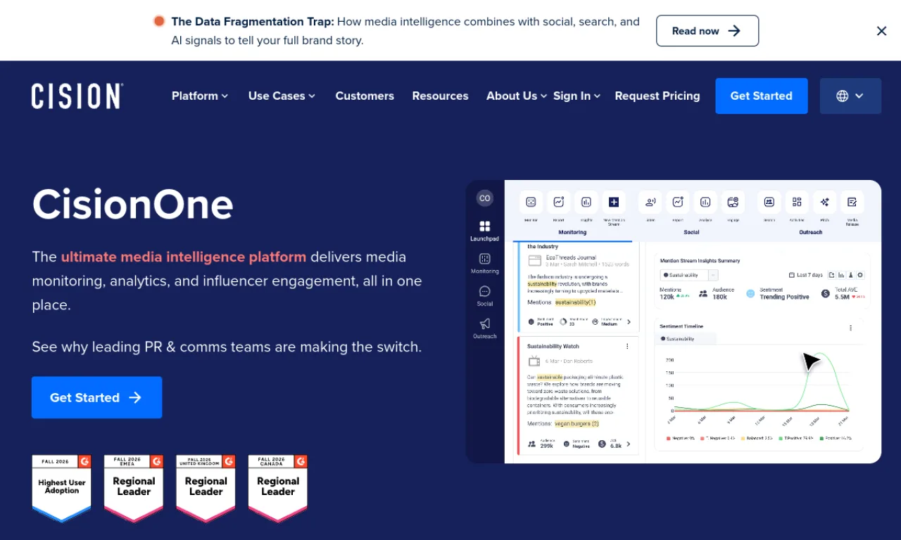Screen dimensions: 901x540
Task: Click the Cision logo
Action: tap(77, 96)
